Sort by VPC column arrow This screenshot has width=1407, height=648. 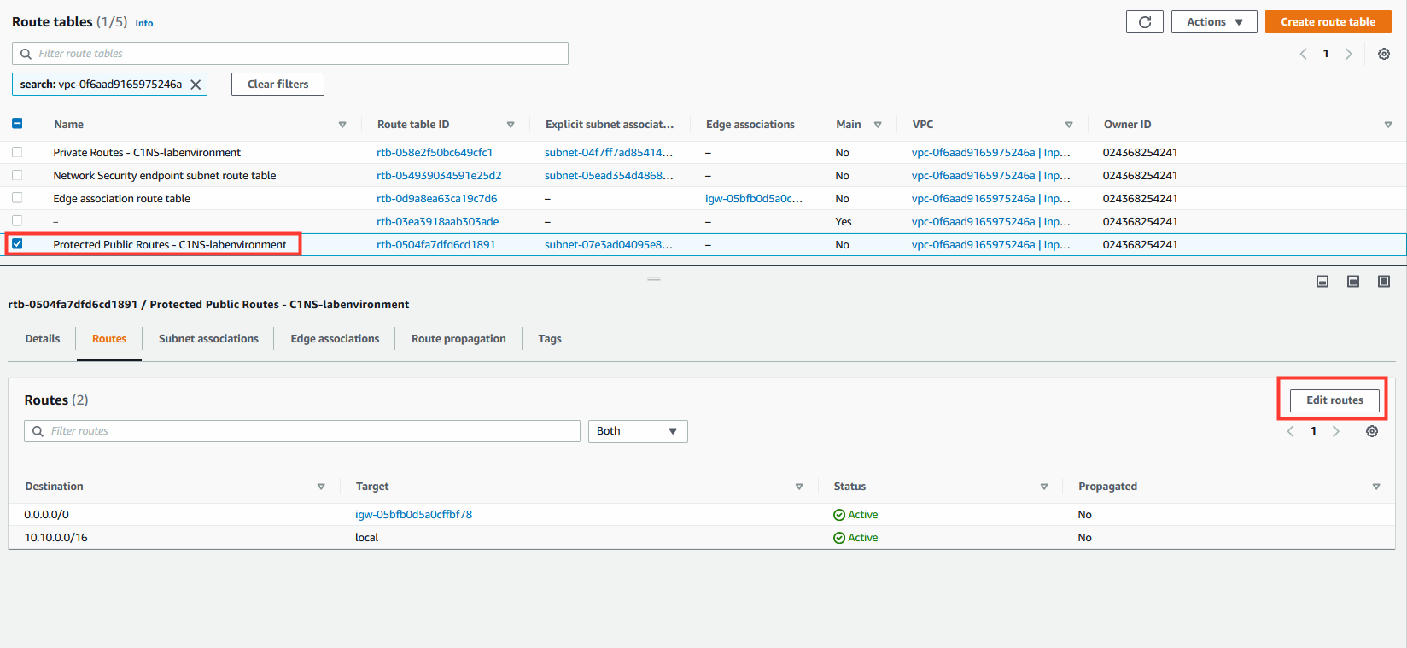point(1069,125)
